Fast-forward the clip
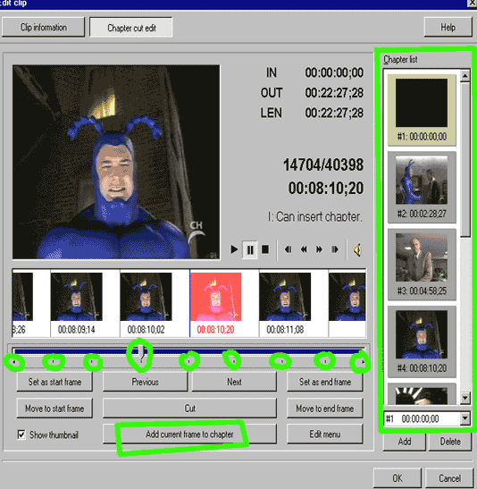This screenshot has height=489, width=477. [319, 249]
